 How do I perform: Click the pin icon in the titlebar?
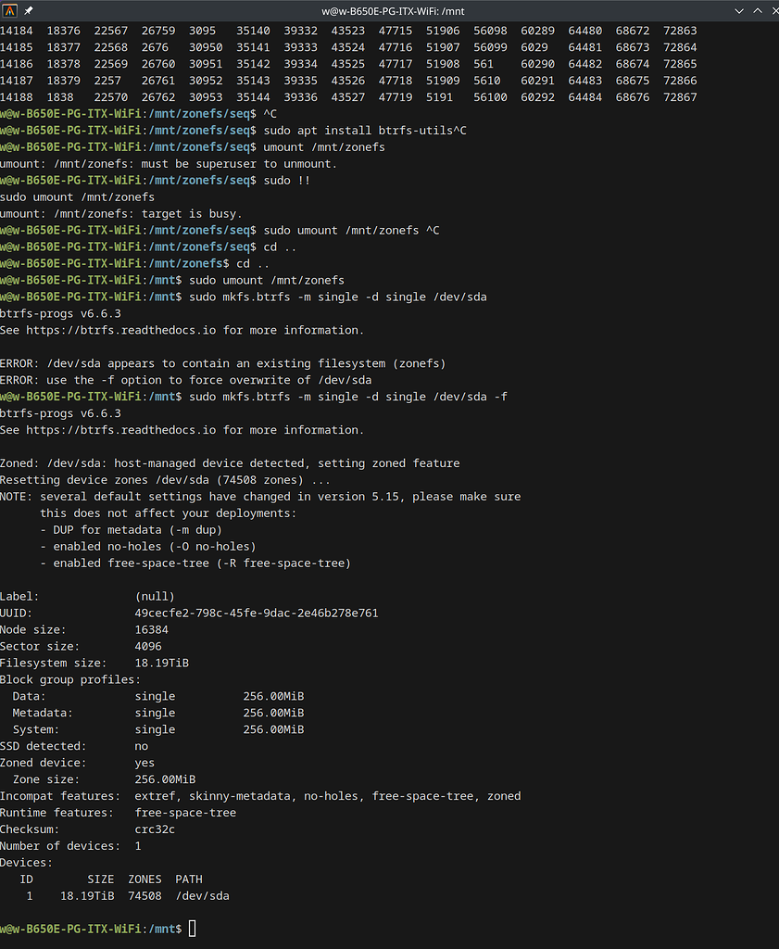point(27,11)
